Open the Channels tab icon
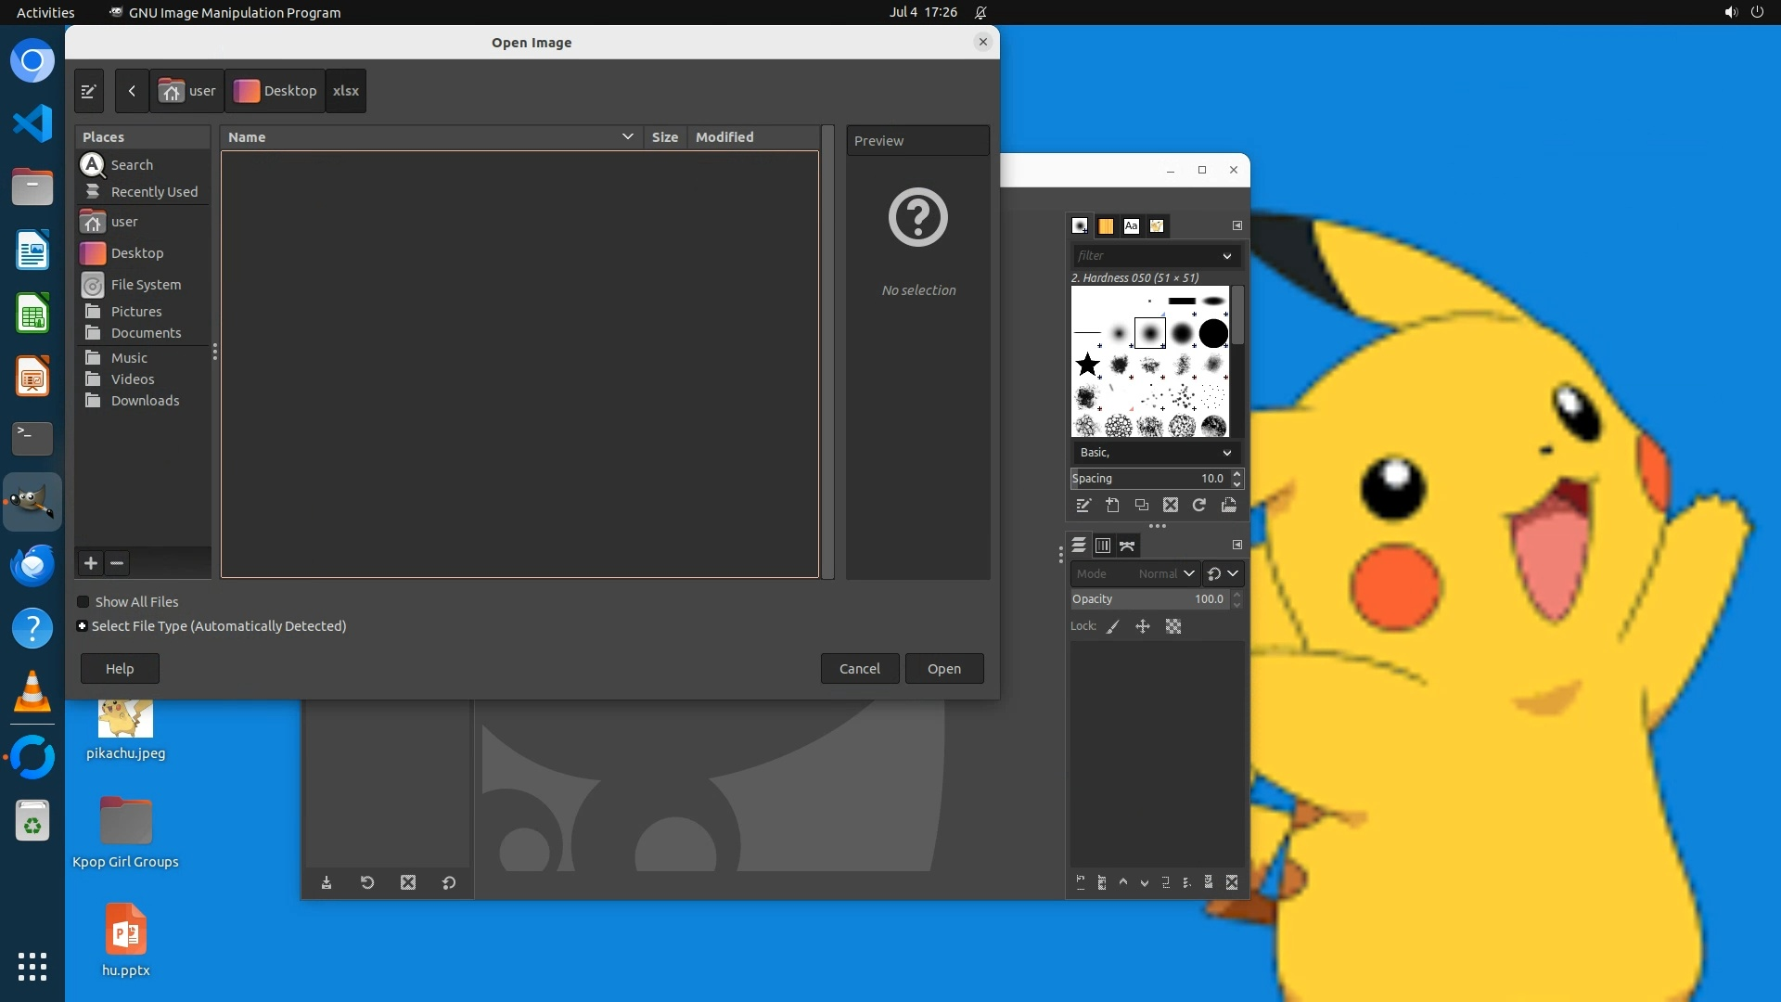1781x1002 pixels. click(1103, 545)
